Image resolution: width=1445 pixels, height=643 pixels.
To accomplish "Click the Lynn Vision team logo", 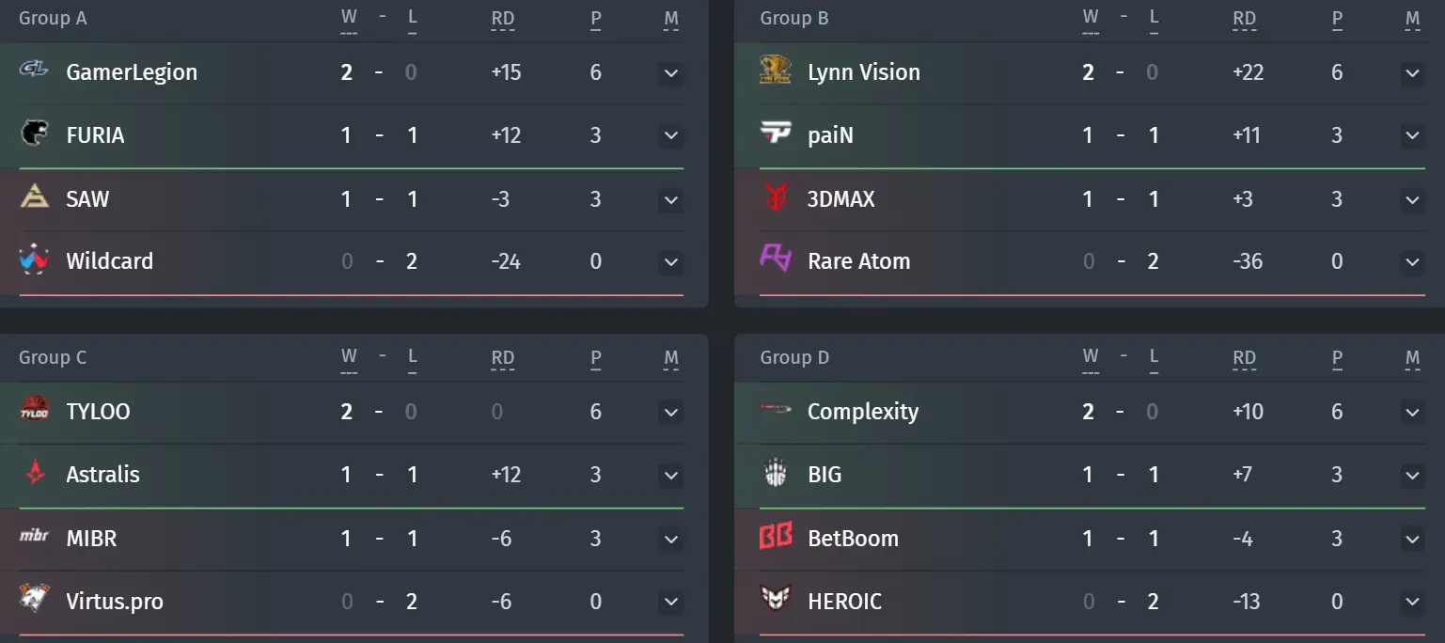I will click(776, 71).
